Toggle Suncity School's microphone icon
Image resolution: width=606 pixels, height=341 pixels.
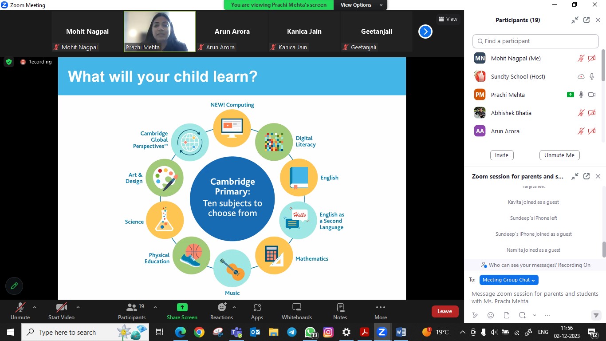[592, 76]
